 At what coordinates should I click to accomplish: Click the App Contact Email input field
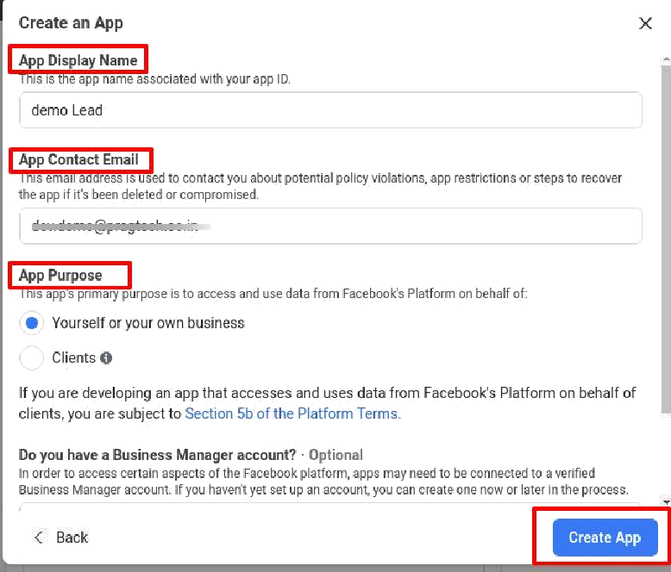click(x=330, y=227)
